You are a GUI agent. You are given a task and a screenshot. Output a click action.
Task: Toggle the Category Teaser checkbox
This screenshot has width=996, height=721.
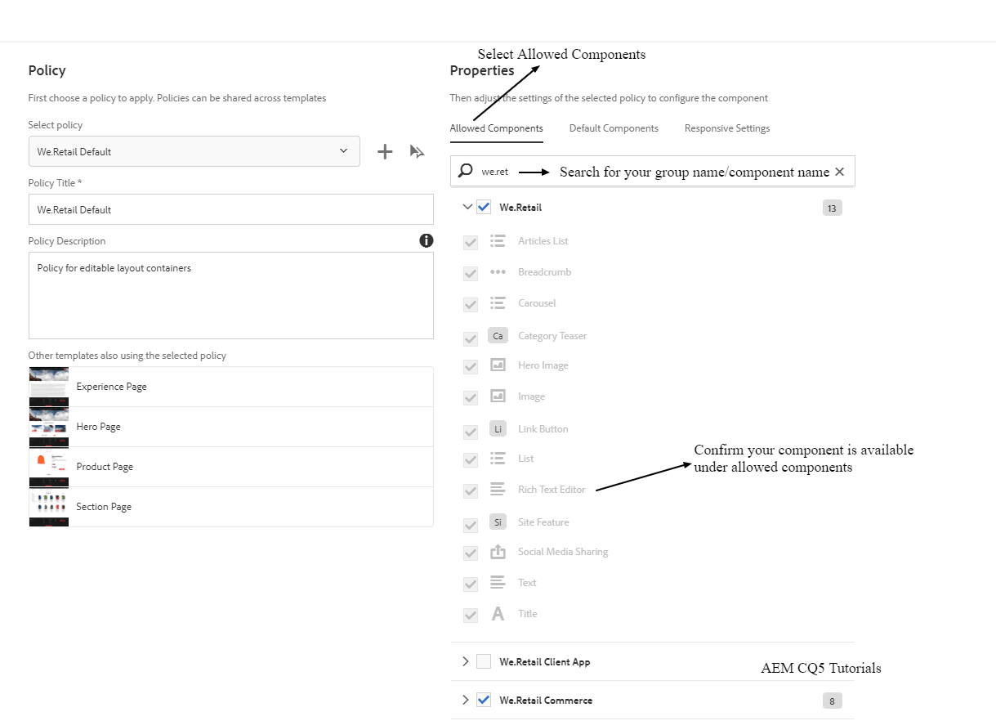point(471,339)
